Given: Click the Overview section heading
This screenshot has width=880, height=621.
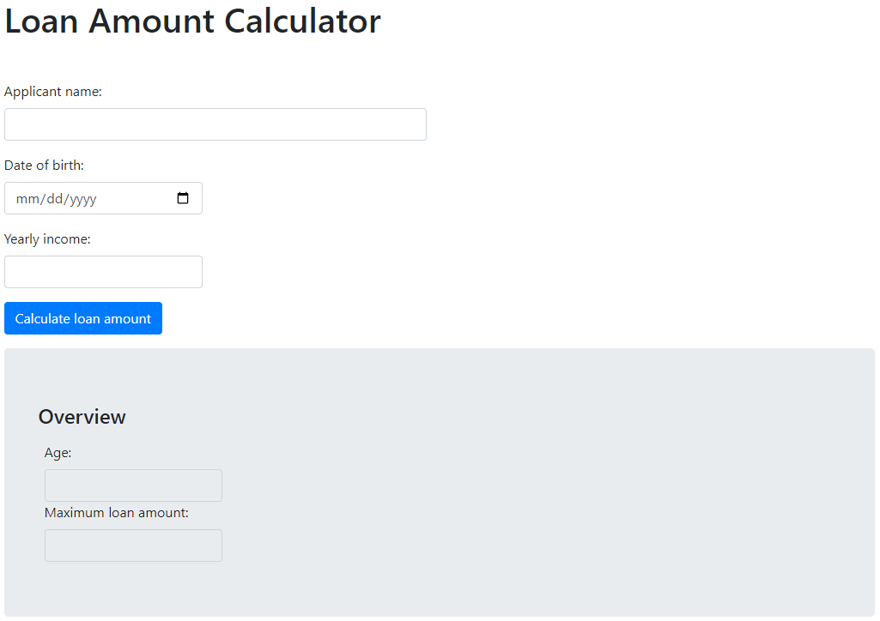Looking at the screenshot, I should 82,417.
